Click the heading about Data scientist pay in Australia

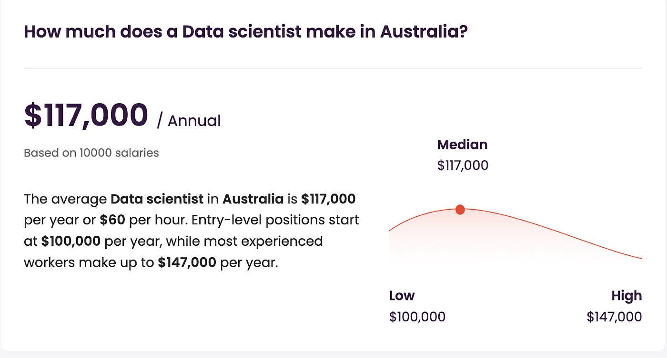pos(245,32)
